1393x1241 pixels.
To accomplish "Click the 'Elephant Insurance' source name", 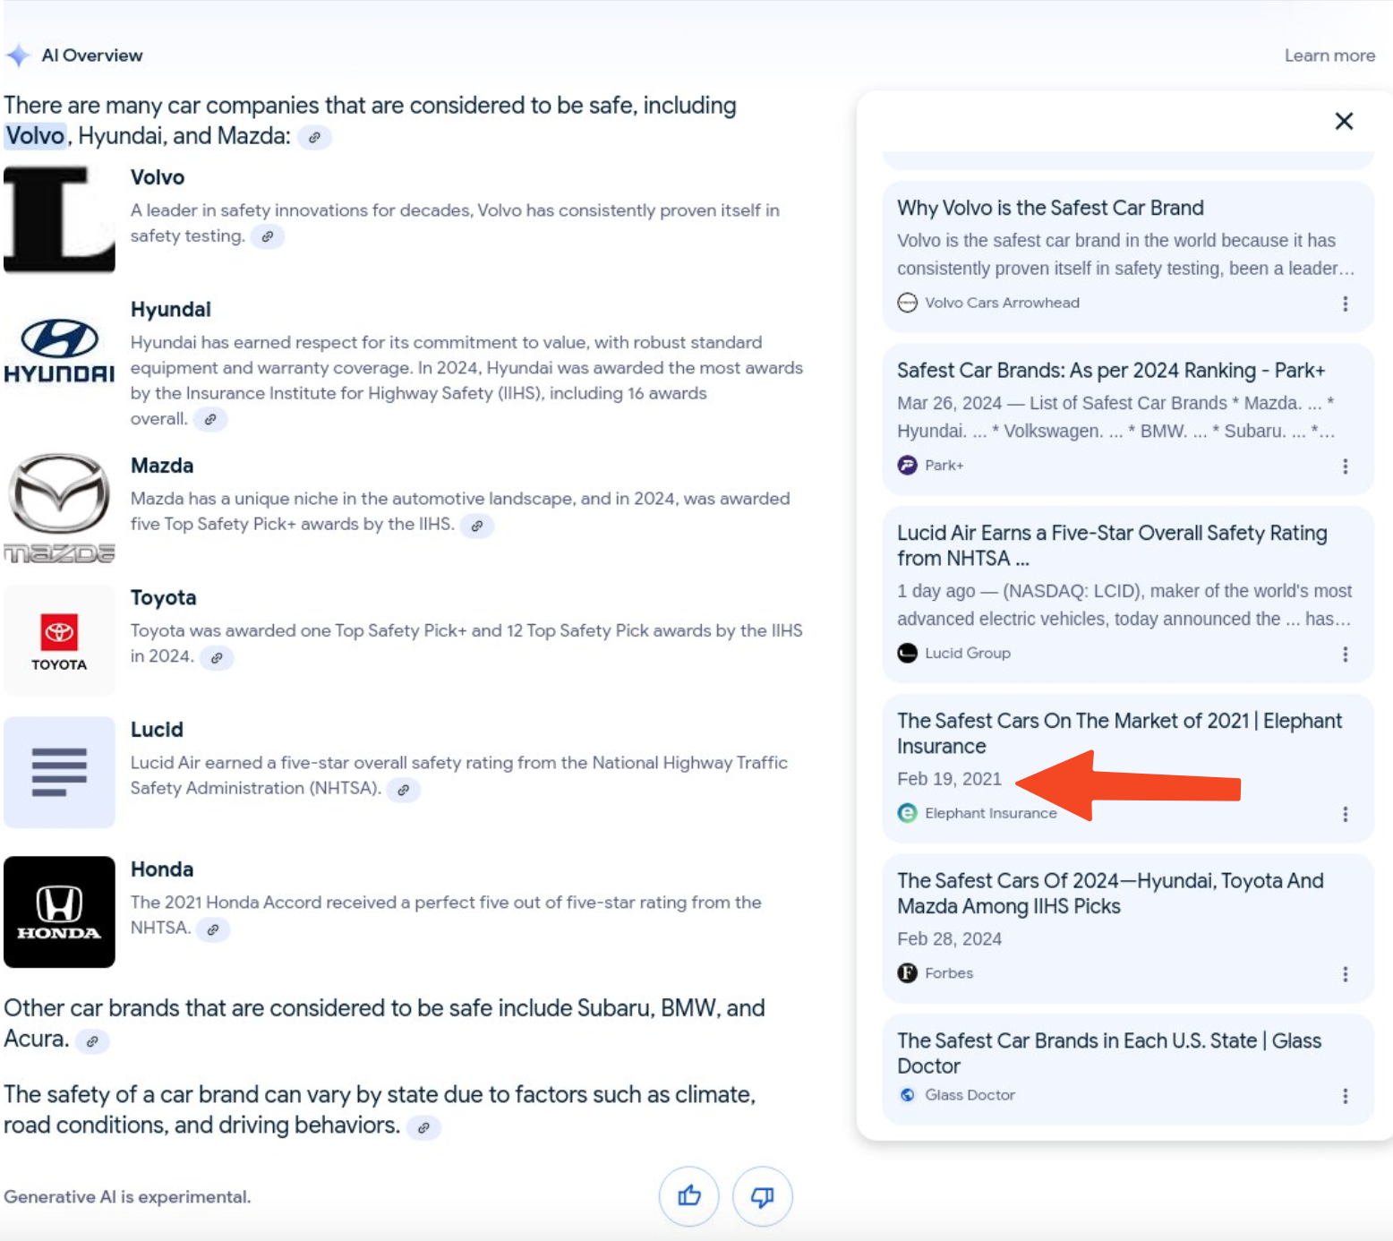I will [991, 813].
